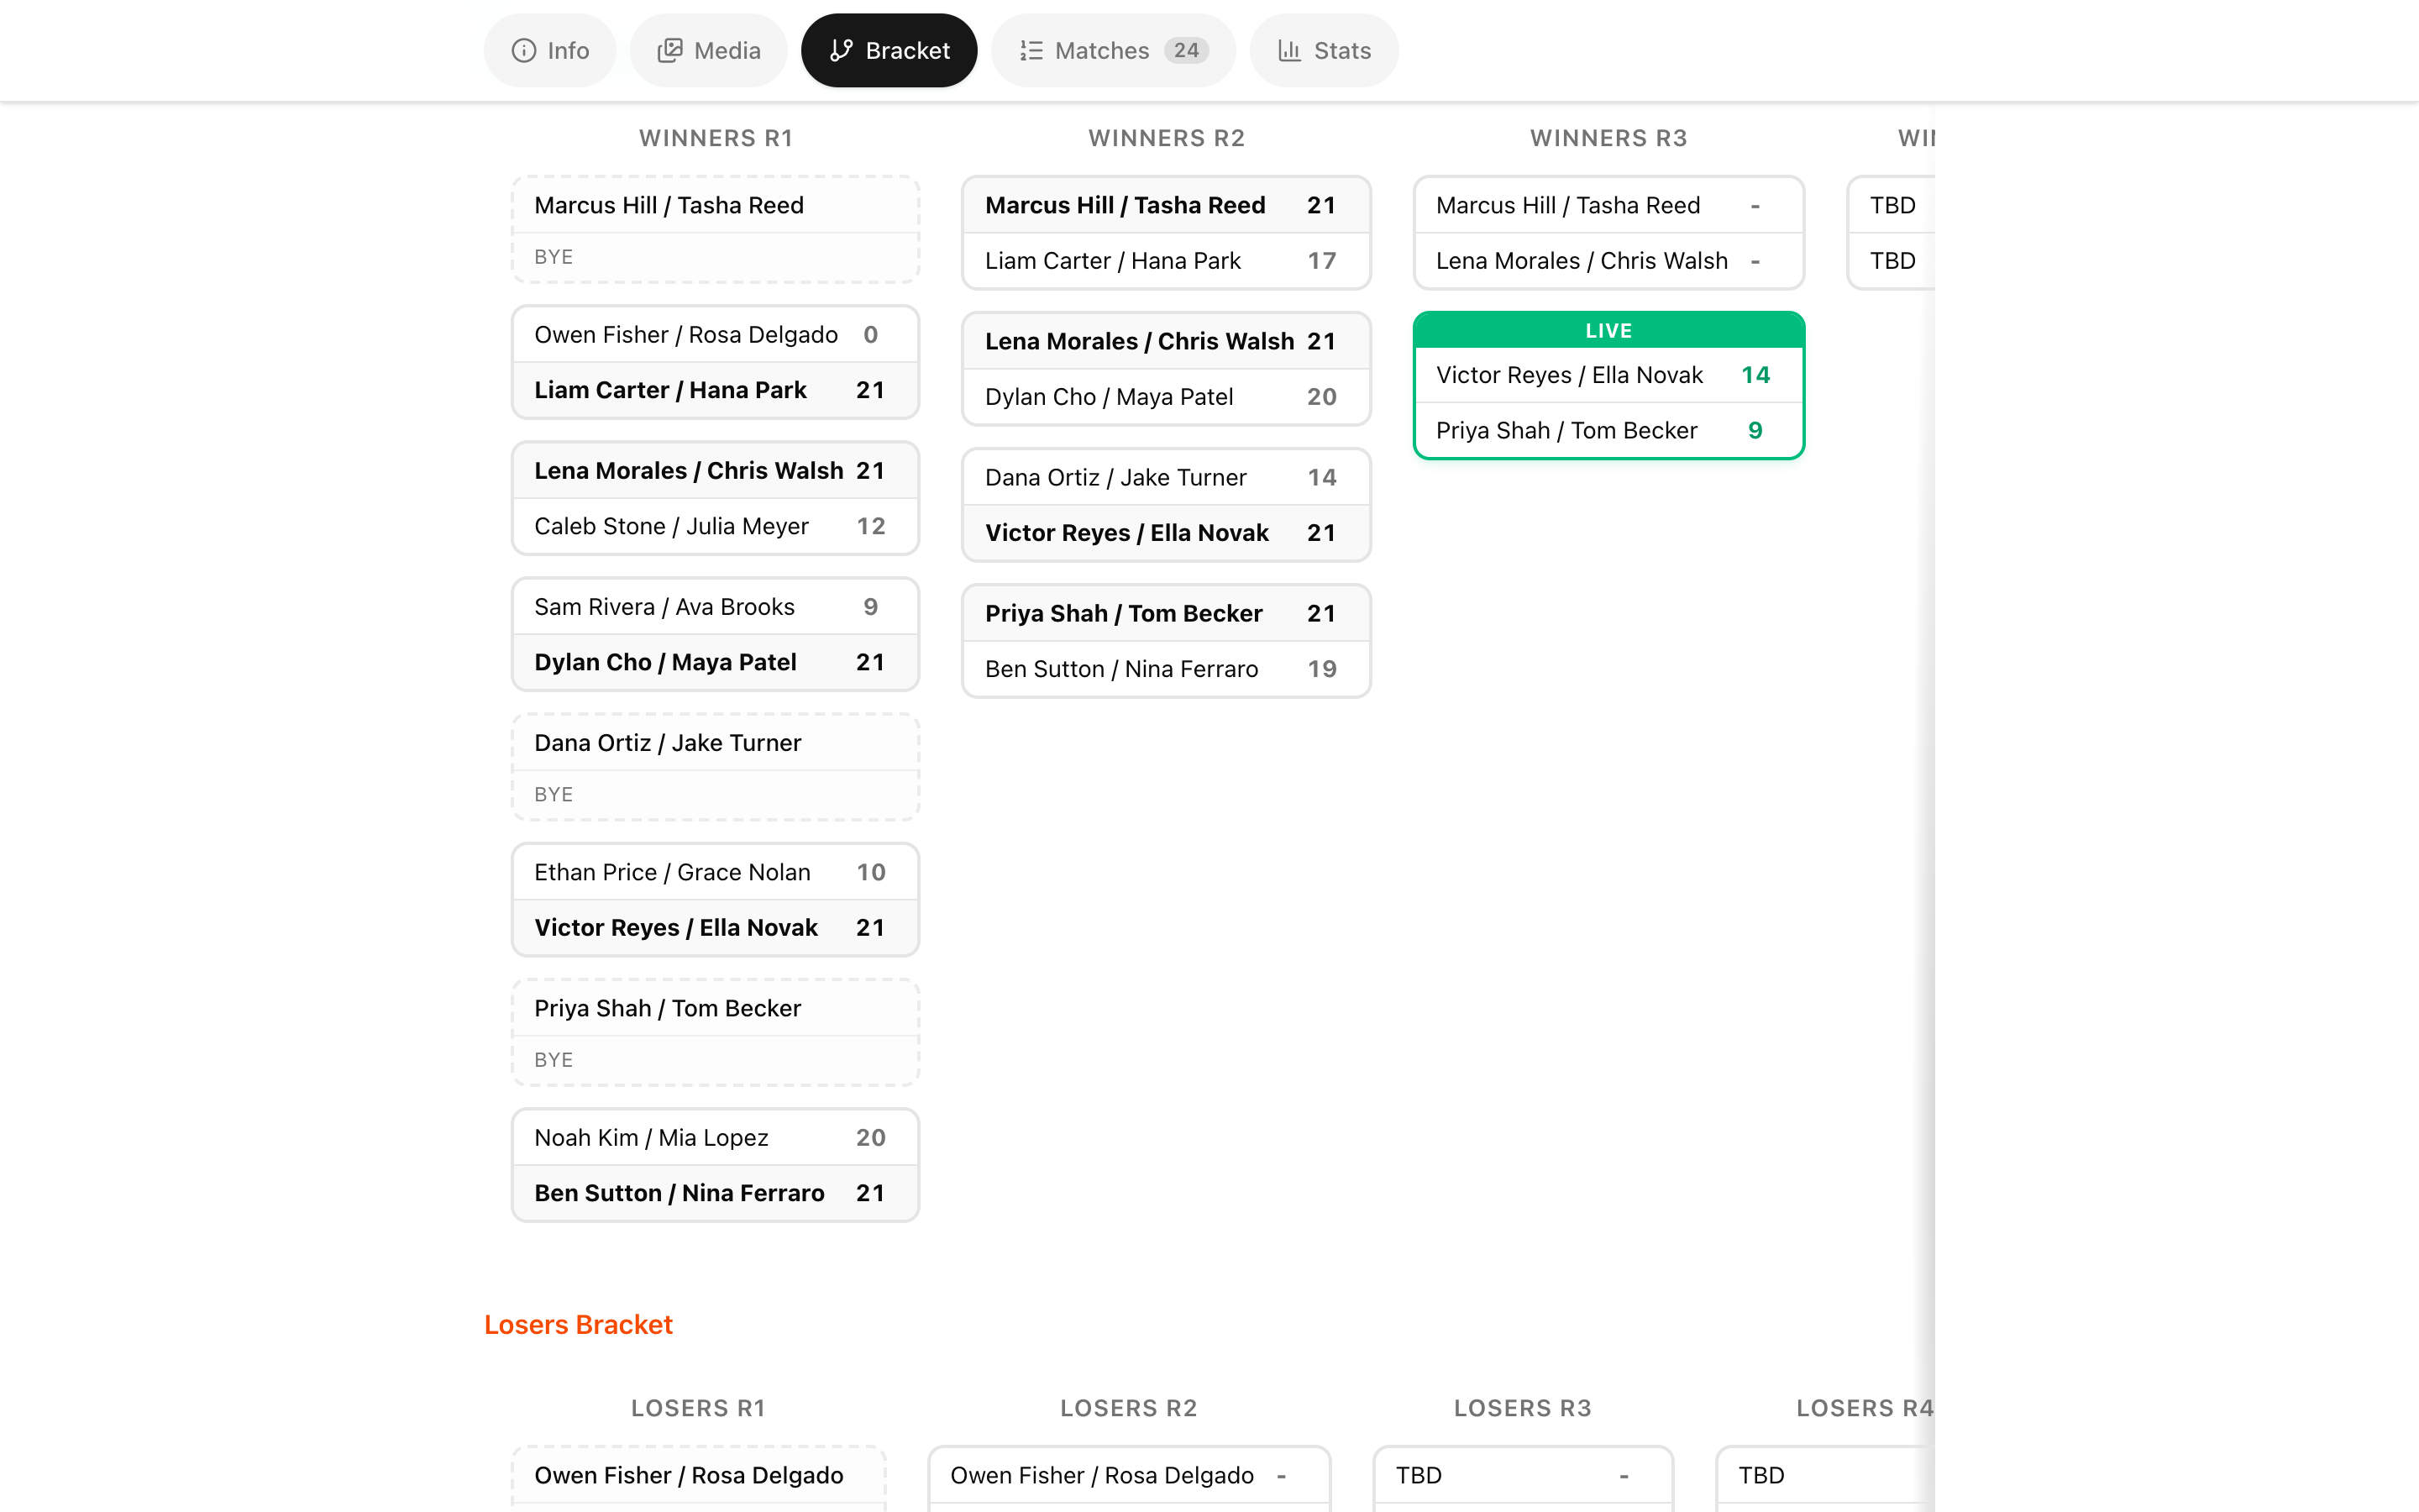Select Victor Reyes / Ella Novak in live match

tap(1608, 375)
